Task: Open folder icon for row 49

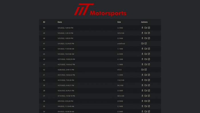Action: click(145, 33)
